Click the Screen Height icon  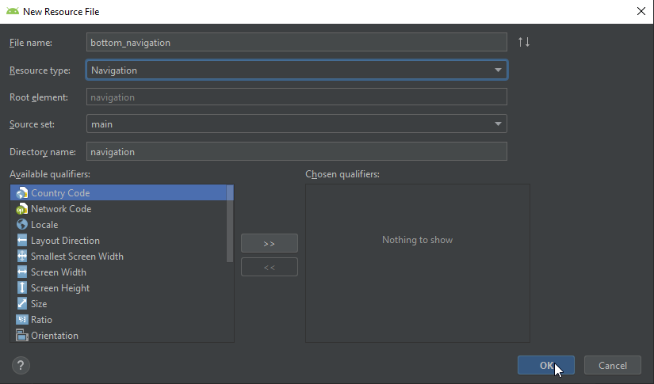tap(21, 287)
